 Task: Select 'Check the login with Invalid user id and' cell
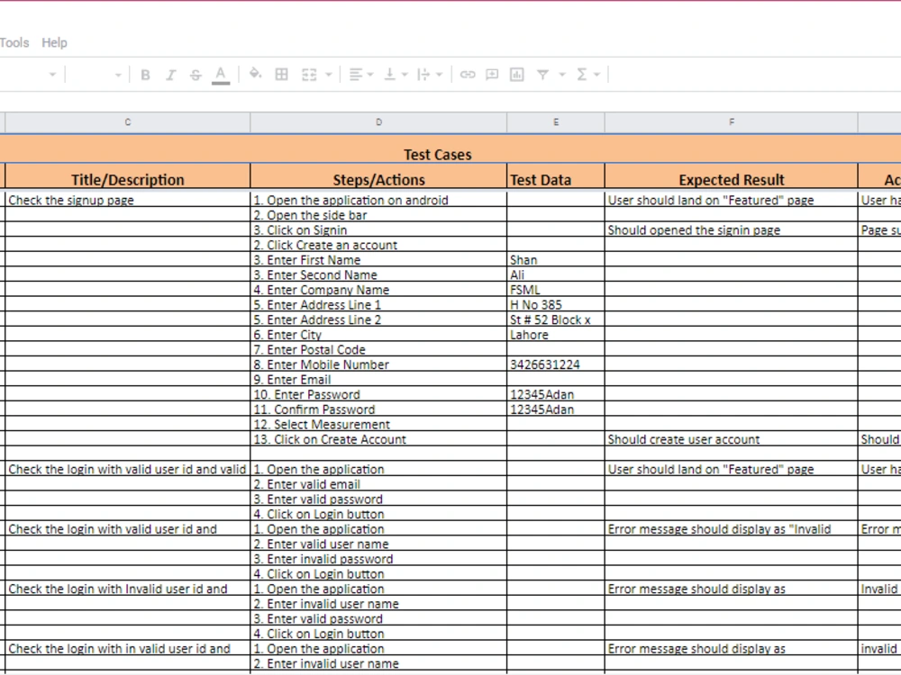128,589
